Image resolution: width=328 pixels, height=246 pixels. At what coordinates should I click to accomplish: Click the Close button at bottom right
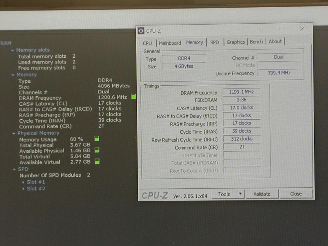(296, 194)
